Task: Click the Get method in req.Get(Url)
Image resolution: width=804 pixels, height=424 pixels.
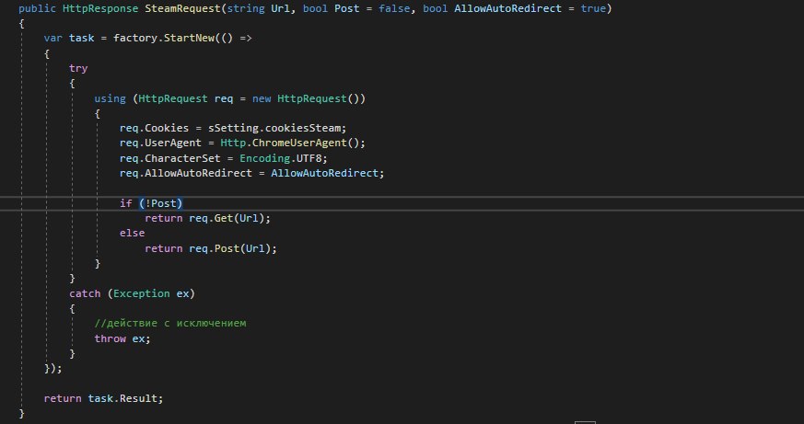Action: (224, 218)
